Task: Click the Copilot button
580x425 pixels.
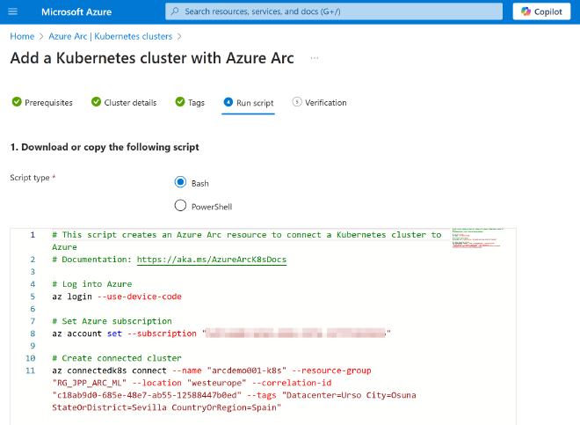Action: point(541,11)
